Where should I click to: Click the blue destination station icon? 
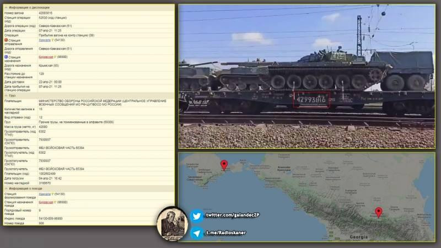(6, 56)
